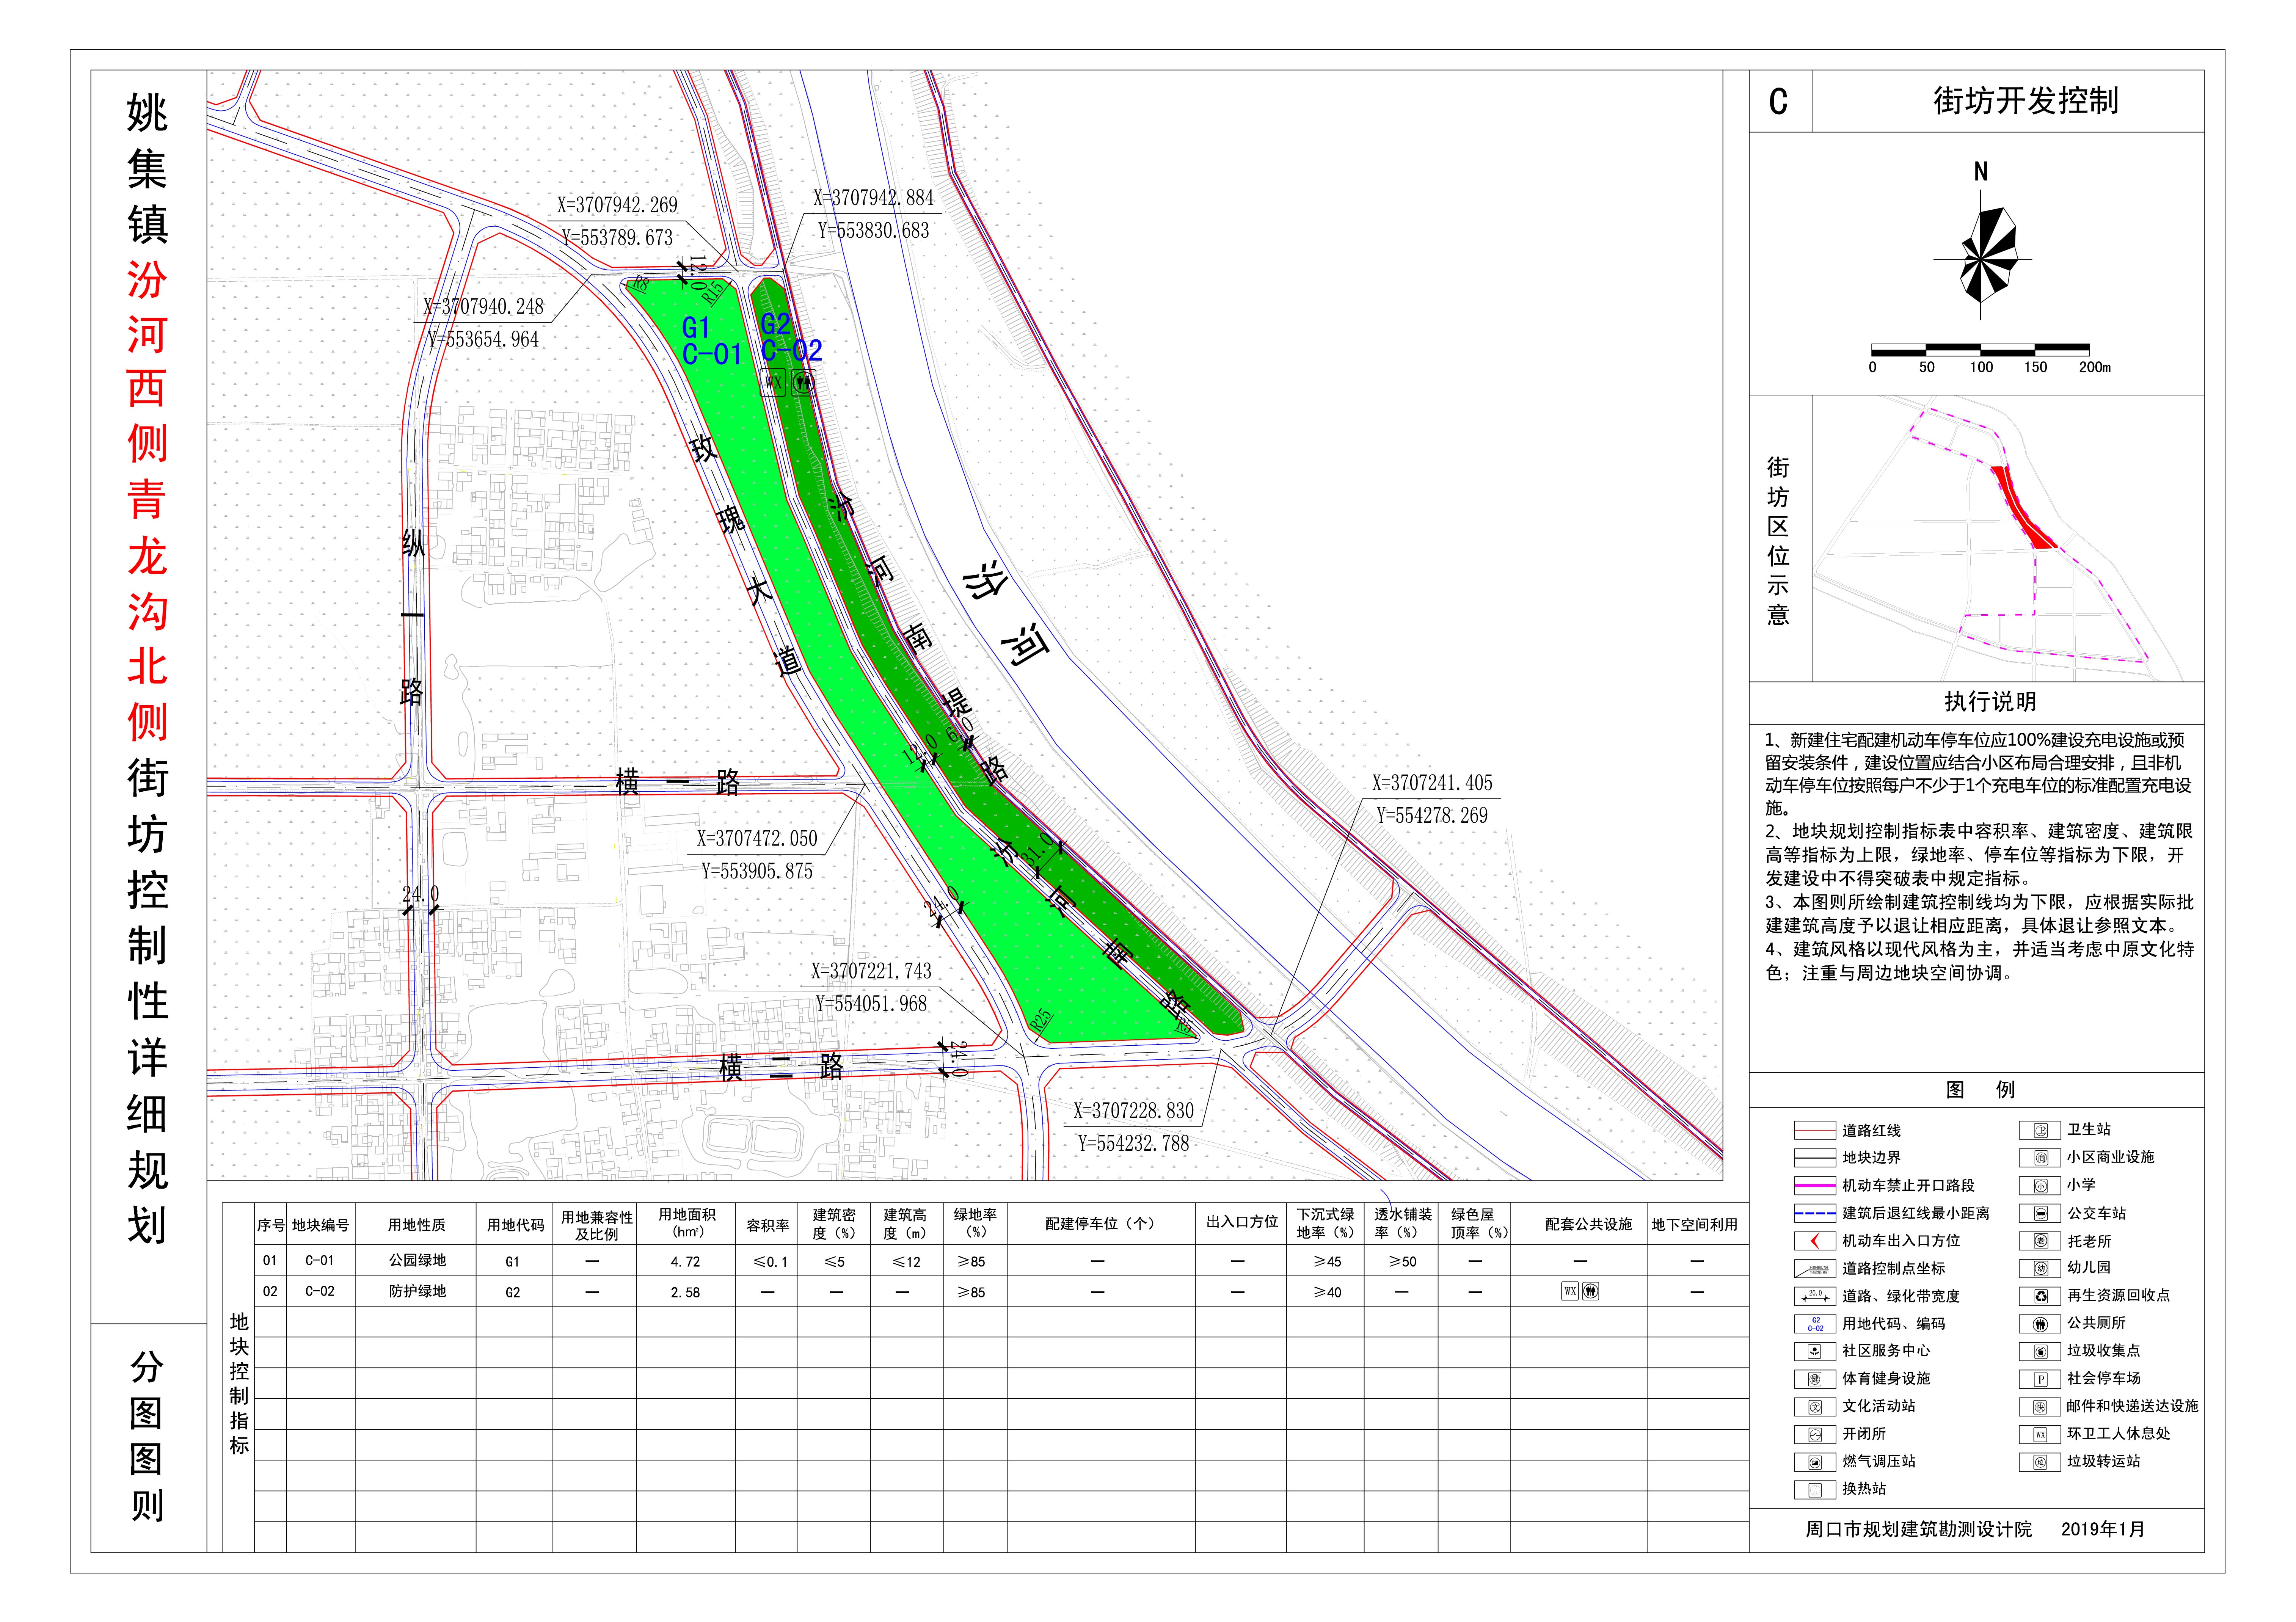Click coordinate label X=3707942.269
This screenshot has width=2296, height=1622.
point(617,205)
